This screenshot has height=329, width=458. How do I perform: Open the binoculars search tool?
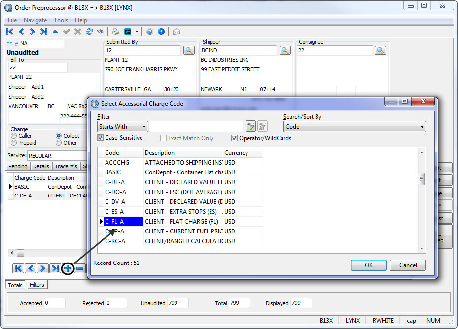pyautogui.click(x=101, y=31)
